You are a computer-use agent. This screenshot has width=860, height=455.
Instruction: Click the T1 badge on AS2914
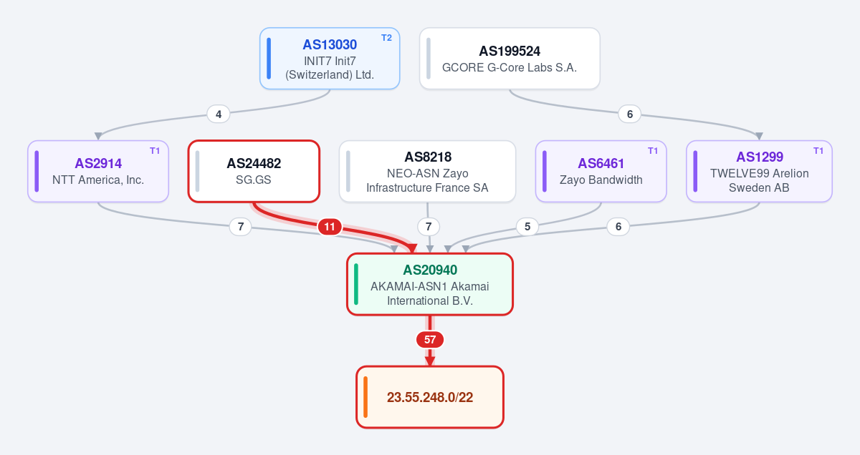tap(155, 151)
